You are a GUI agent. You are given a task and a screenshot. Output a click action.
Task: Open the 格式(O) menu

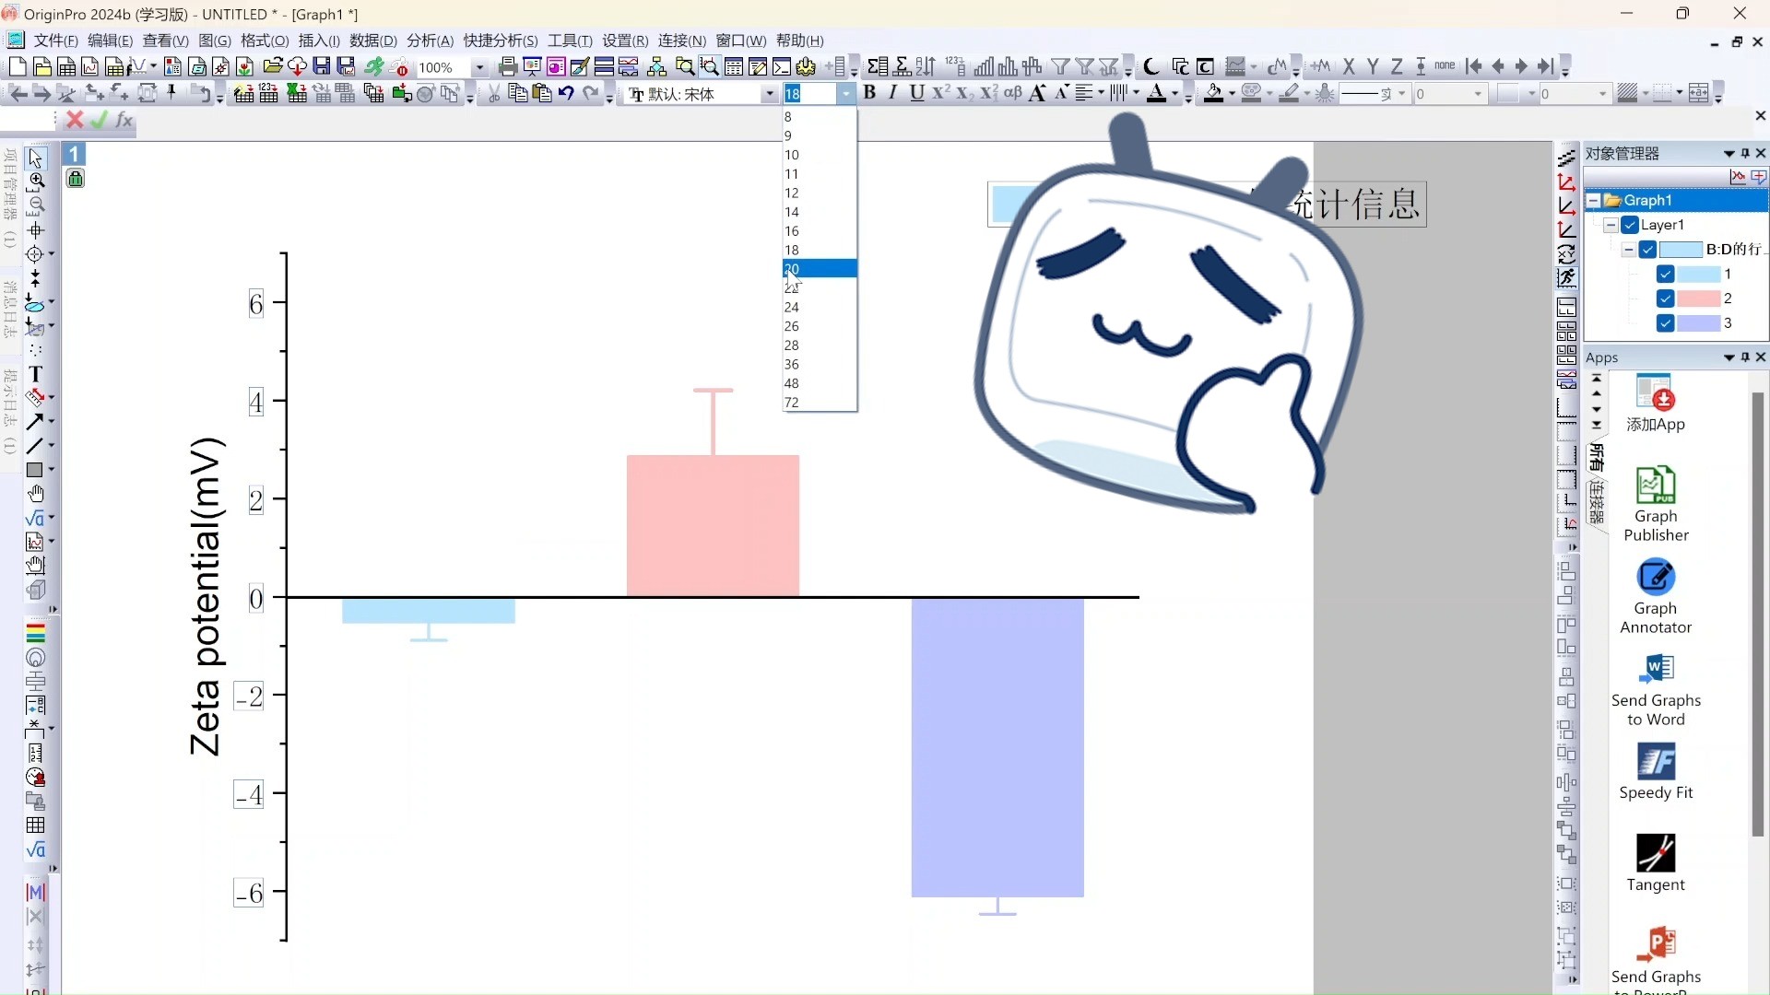tap(265, 41)
